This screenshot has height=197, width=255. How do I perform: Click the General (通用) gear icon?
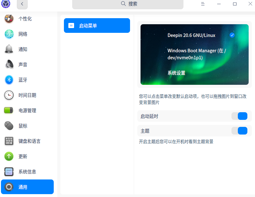point(9,187)
